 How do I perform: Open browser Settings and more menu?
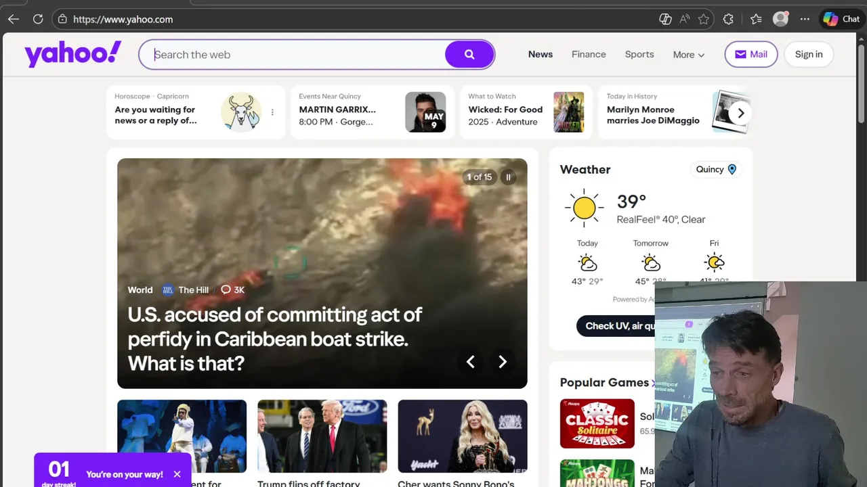point(804,19)
